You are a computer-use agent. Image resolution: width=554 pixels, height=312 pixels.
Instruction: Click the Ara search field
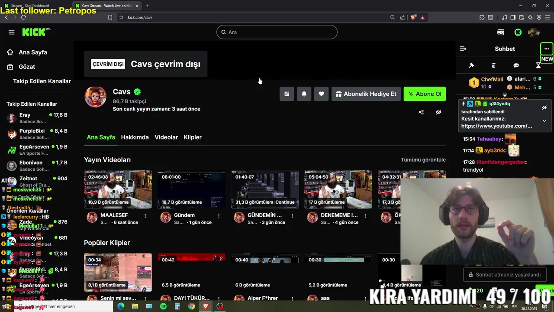277,32
